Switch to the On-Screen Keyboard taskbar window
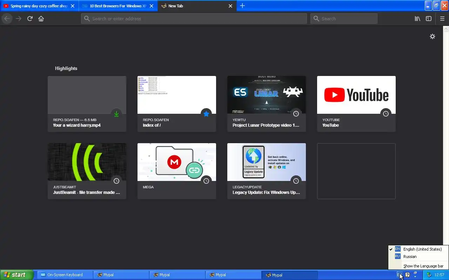The height and width of the screenshot is (280, 449). point(65,275)
